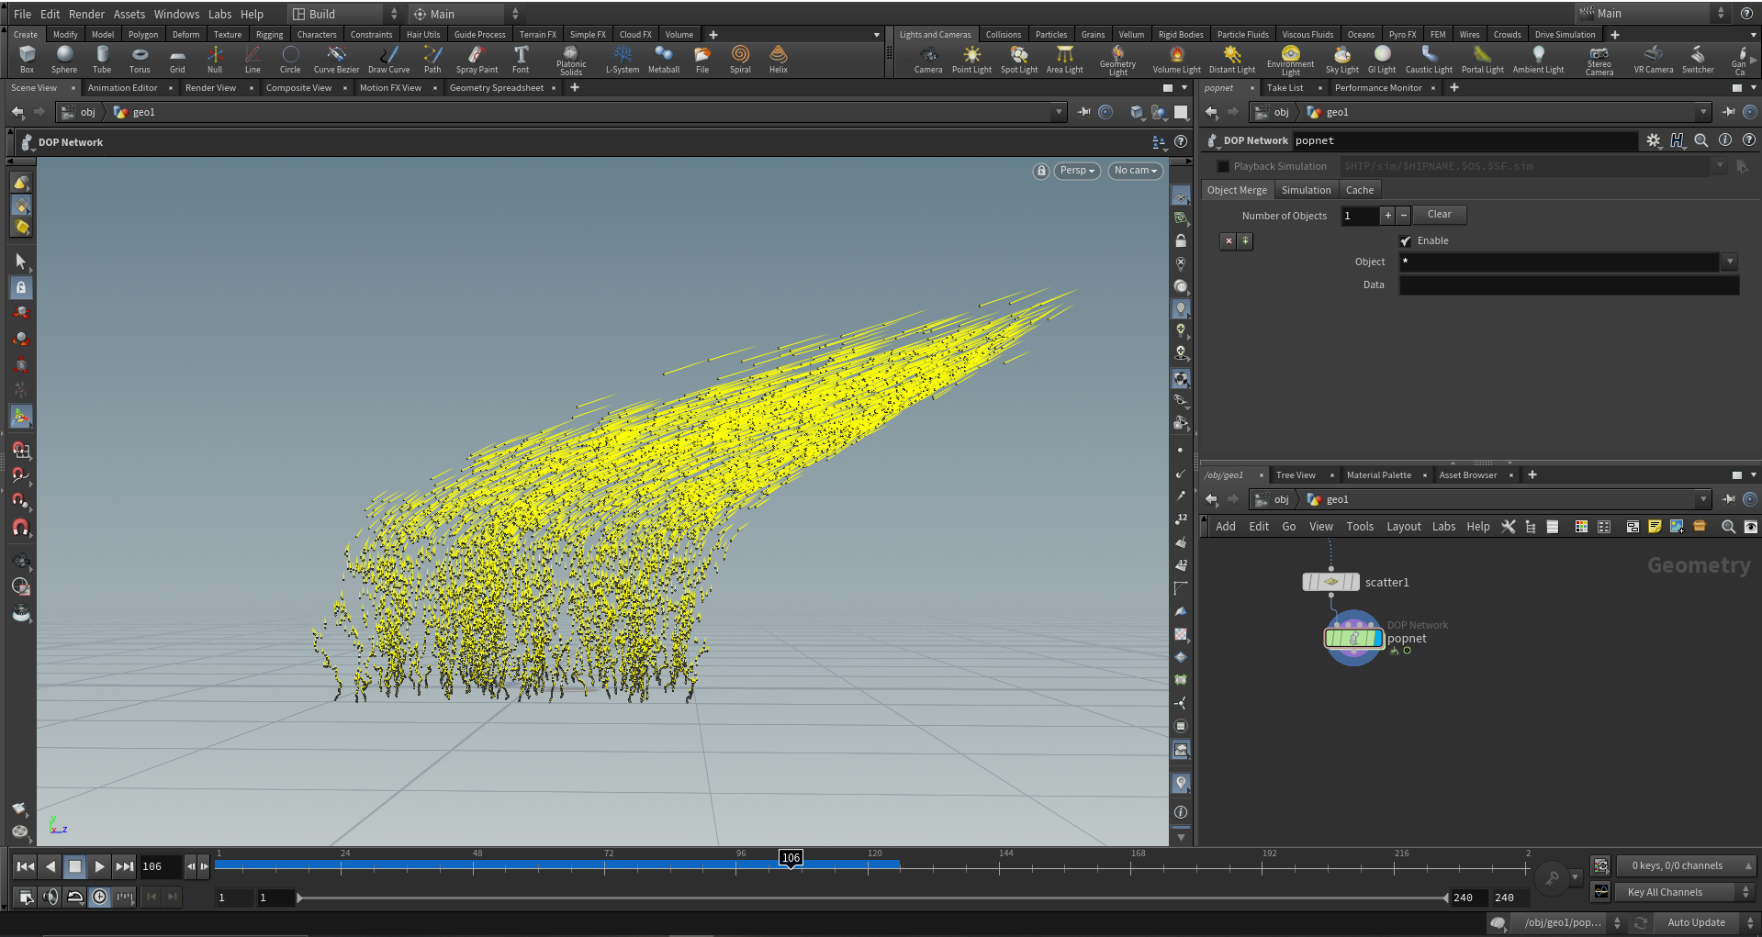
Task: Add a Point Light to the scene
Action: 971,59
